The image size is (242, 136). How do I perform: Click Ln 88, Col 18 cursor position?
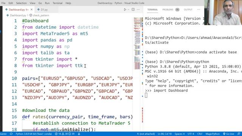point(165,134)
